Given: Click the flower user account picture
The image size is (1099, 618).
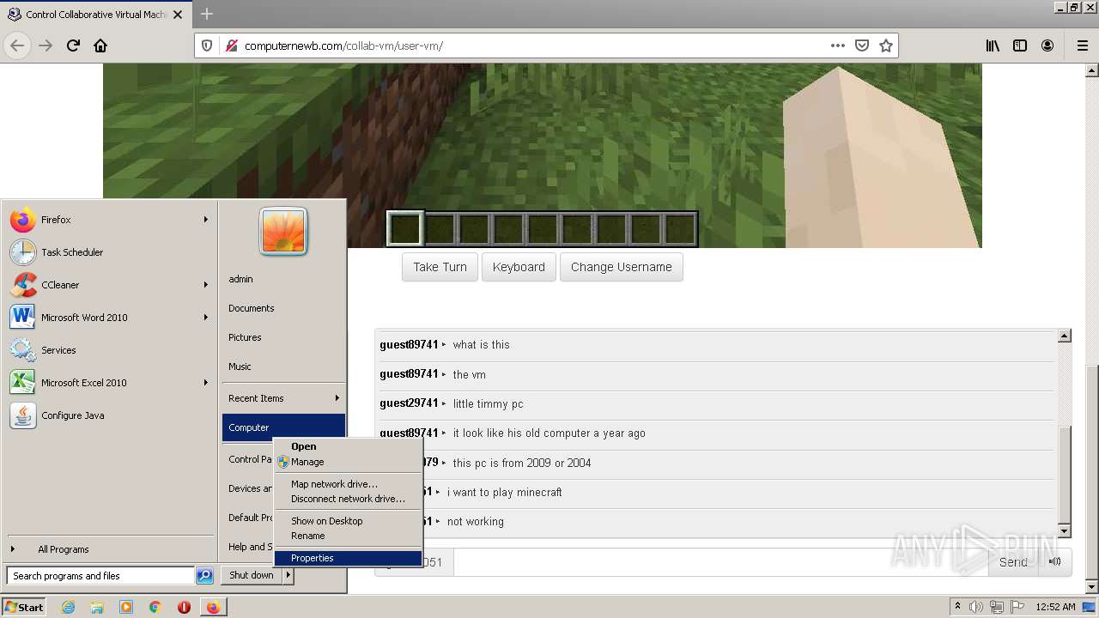Looking at the screenshot, I should 283,231.
